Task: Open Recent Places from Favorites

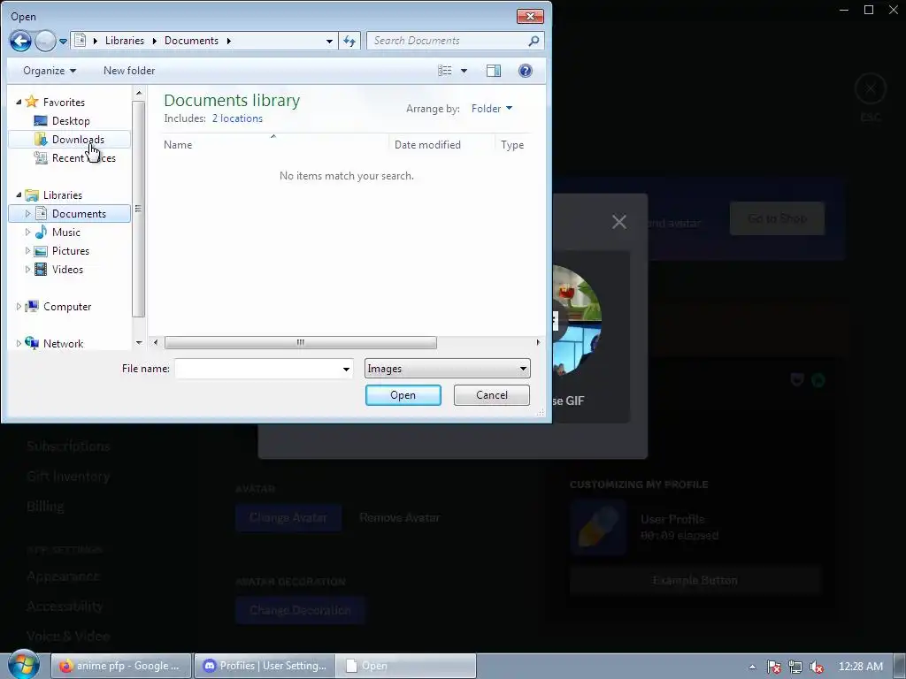Action: [x=83, y=157]
